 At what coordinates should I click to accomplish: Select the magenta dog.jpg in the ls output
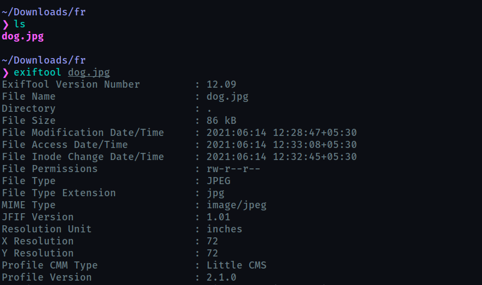point(22,37)
